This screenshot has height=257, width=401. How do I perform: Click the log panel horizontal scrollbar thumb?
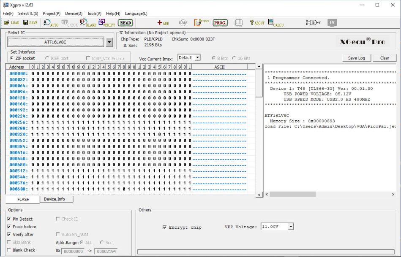point(292,195)
